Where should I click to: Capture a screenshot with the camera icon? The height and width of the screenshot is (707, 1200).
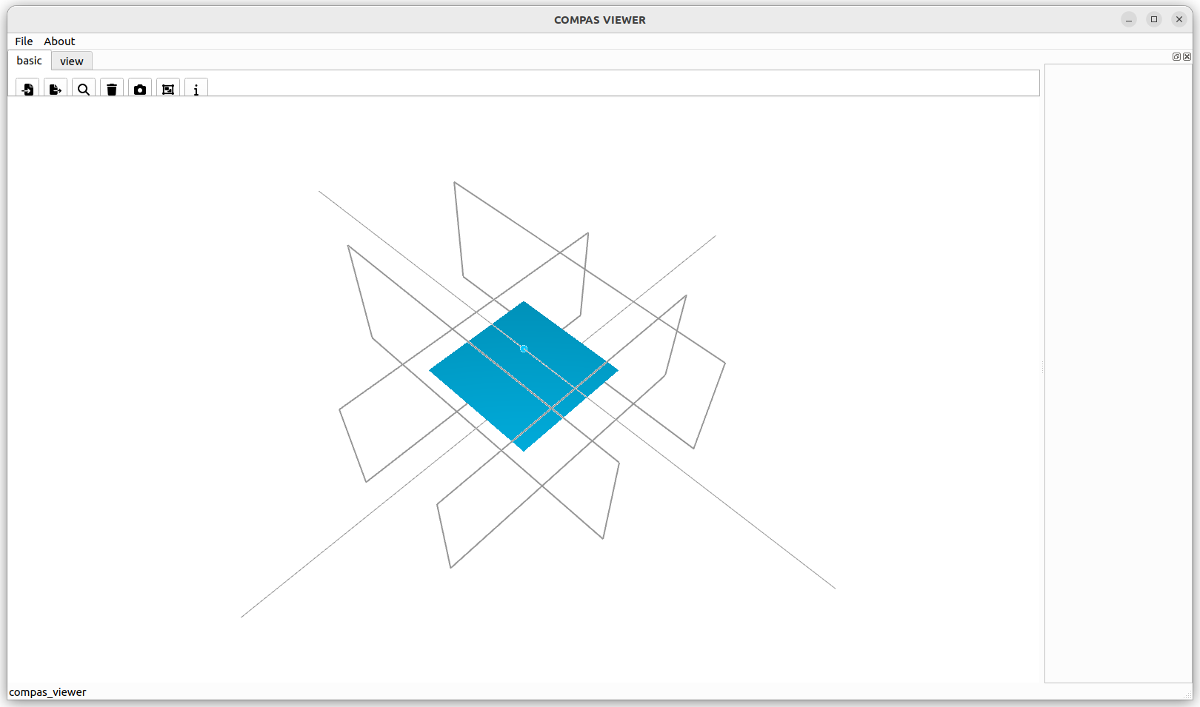point(140,89)
